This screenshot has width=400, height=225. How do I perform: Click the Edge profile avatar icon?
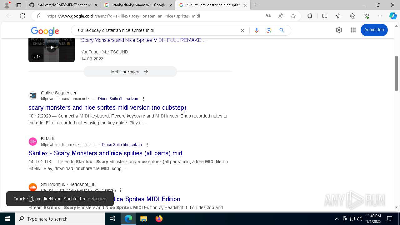7,5
